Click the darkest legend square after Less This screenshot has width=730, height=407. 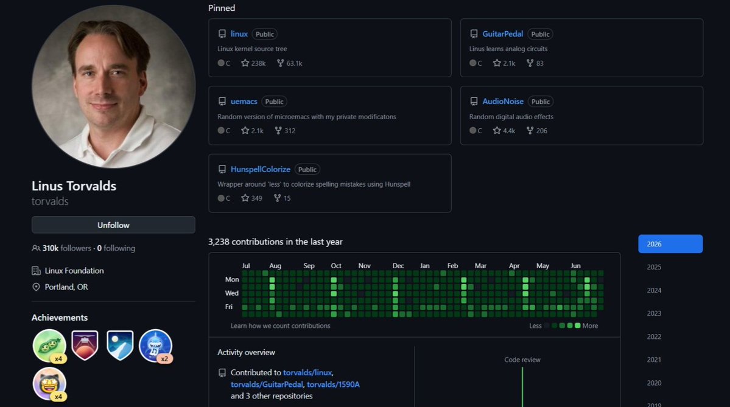coord(547,325)
